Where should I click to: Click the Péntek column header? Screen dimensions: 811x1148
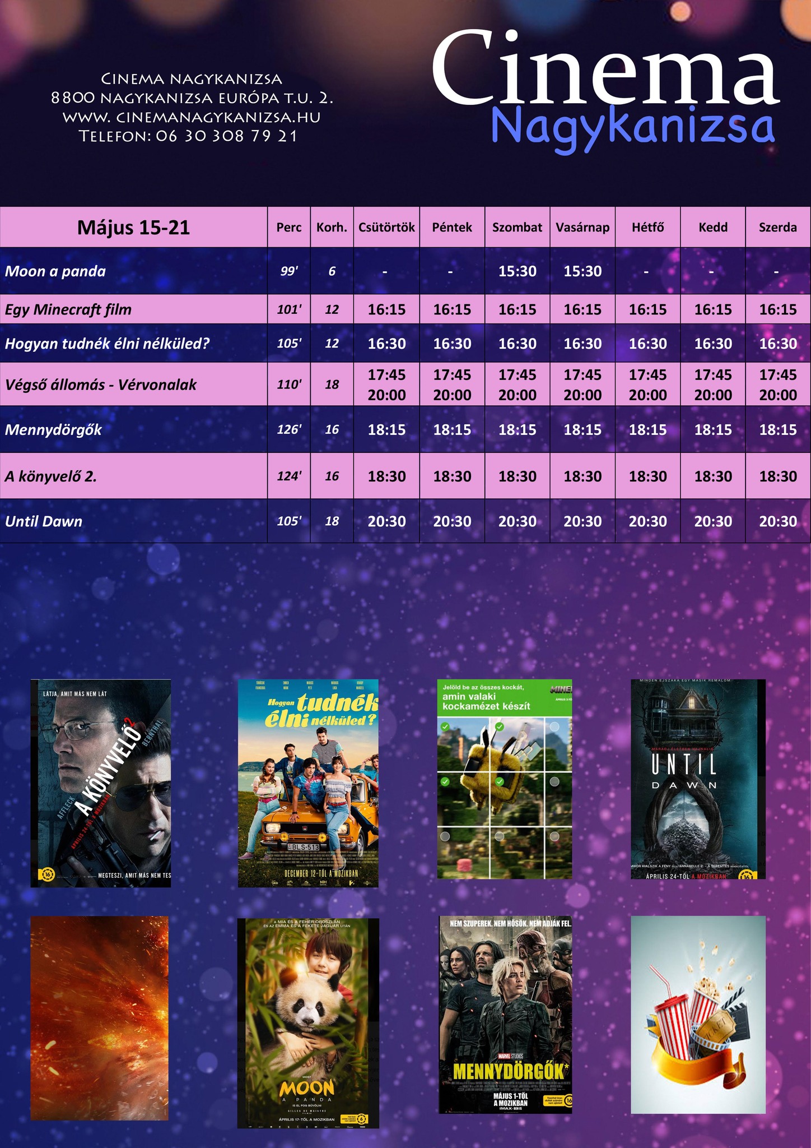[452, 227]
